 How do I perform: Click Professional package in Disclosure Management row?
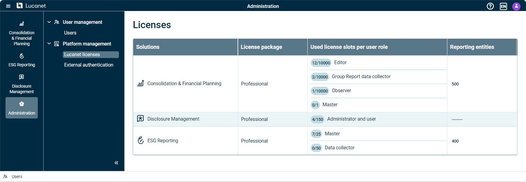coord(254,119)
